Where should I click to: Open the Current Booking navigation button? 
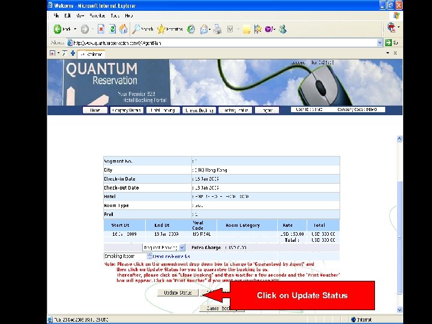(x=199, y=110)
